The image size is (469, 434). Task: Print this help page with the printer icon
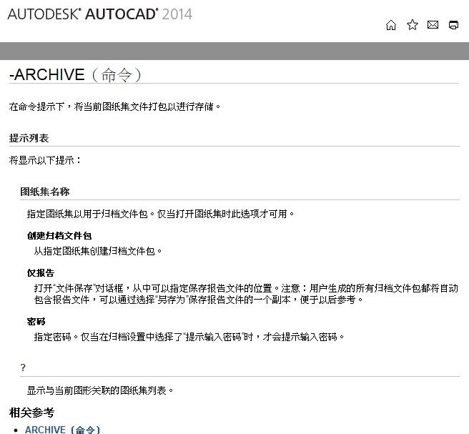[x=453, y=25]
